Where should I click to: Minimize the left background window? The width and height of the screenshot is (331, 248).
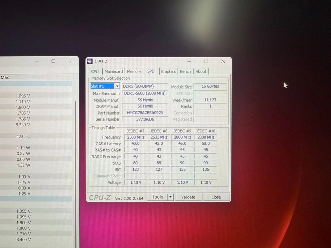point(37,61)
